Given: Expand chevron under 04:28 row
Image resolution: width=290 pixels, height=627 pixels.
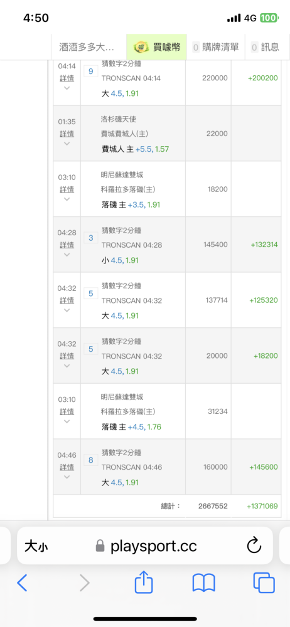Looking at the screenshot, I should coord(67,255).
